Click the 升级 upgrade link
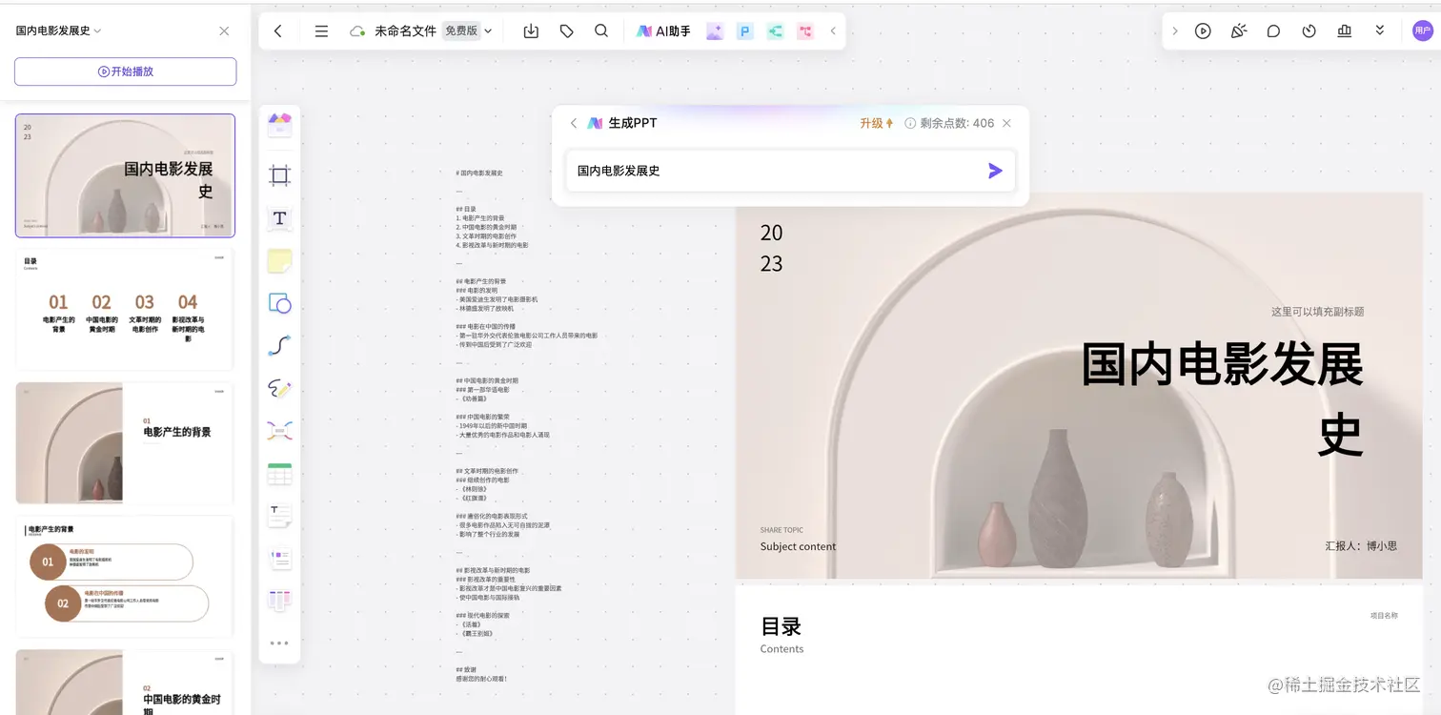 pos(876,123)
